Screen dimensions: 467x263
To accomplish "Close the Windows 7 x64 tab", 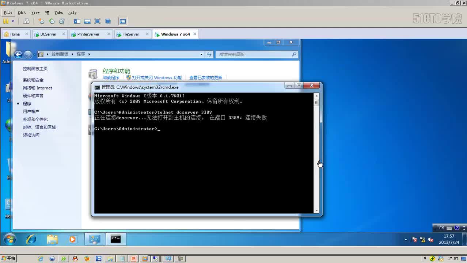I will [x=195, y=34].
